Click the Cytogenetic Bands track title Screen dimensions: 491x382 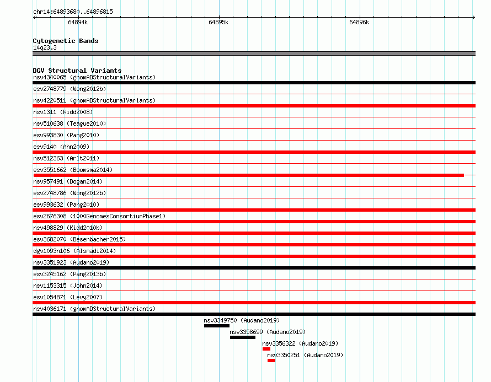click(x=66, y=41)
